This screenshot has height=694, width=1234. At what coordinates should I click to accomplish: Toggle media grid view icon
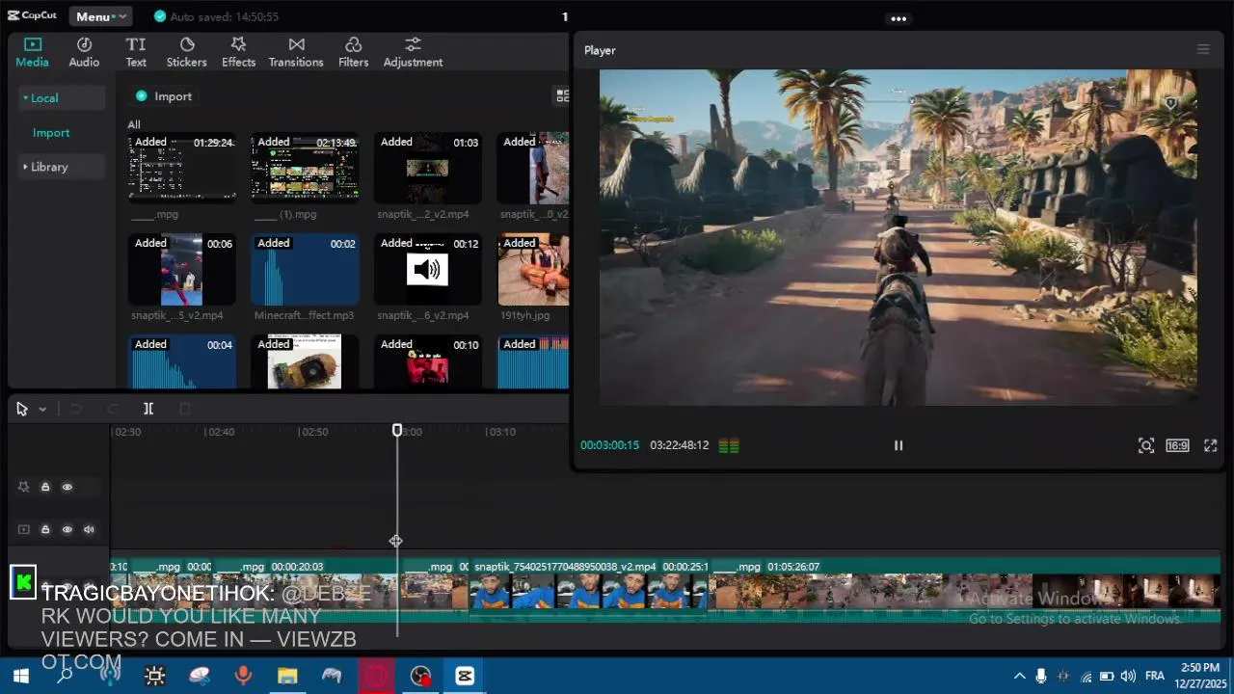[x=562, y=95]
